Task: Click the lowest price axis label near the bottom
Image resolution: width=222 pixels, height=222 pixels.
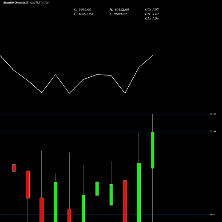Action: [212, 214]
